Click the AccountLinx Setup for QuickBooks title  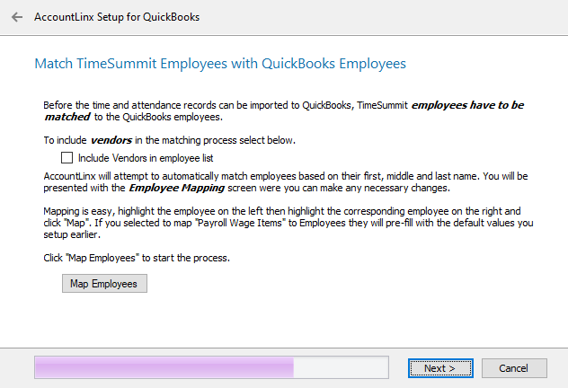coord(117,17)
